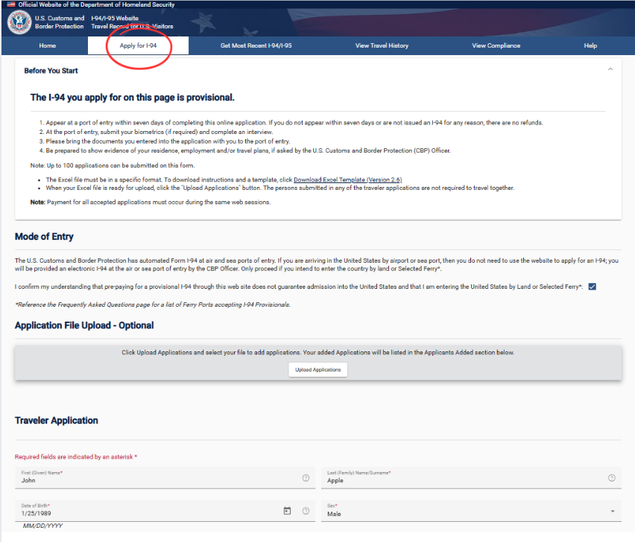This screenshot has width=635, height=542.
Task: Click I-94/I-95 Website header text
Action: point(115,18)
